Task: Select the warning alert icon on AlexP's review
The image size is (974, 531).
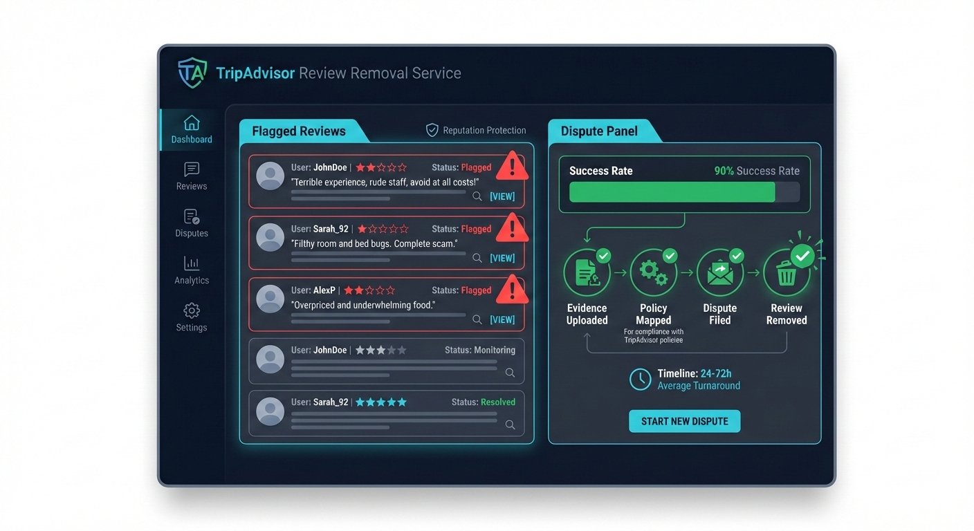Action: tap(512, 289)
